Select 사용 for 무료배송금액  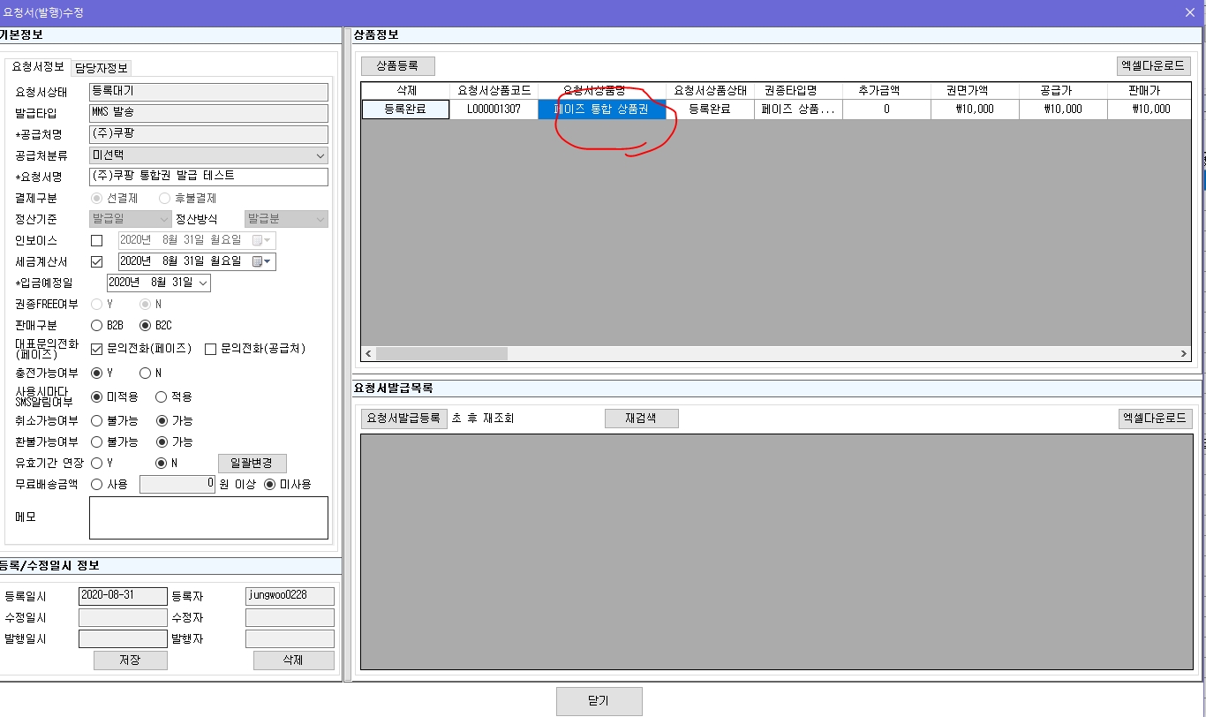pyautogui.click(x=96, y=484)
